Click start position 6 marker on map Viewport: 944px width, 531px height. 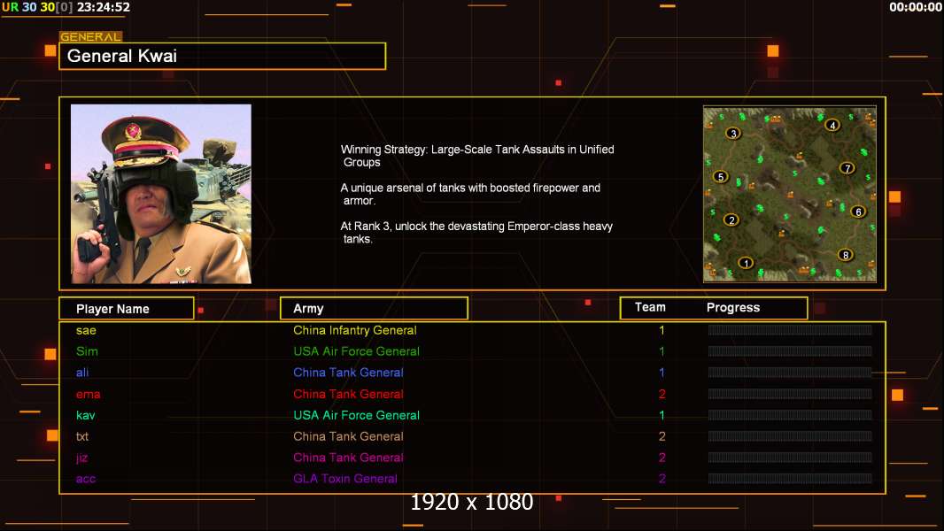point(858,212)
